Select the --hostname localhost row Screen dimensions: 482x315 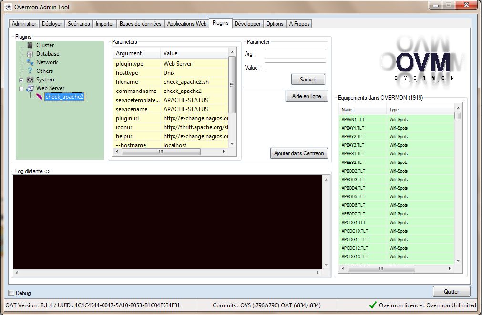[171, 145]
